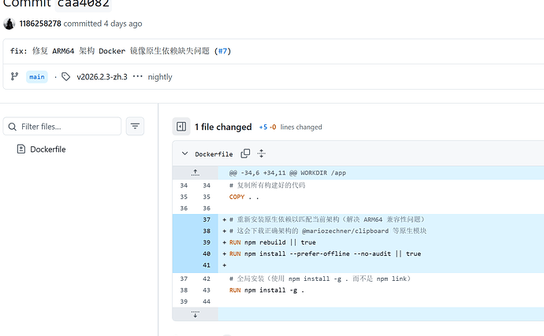Click line "RUN npm install --prefer-offline --no-audit || true"
Screen dimensions: 544x336
(x=325, y=254)
